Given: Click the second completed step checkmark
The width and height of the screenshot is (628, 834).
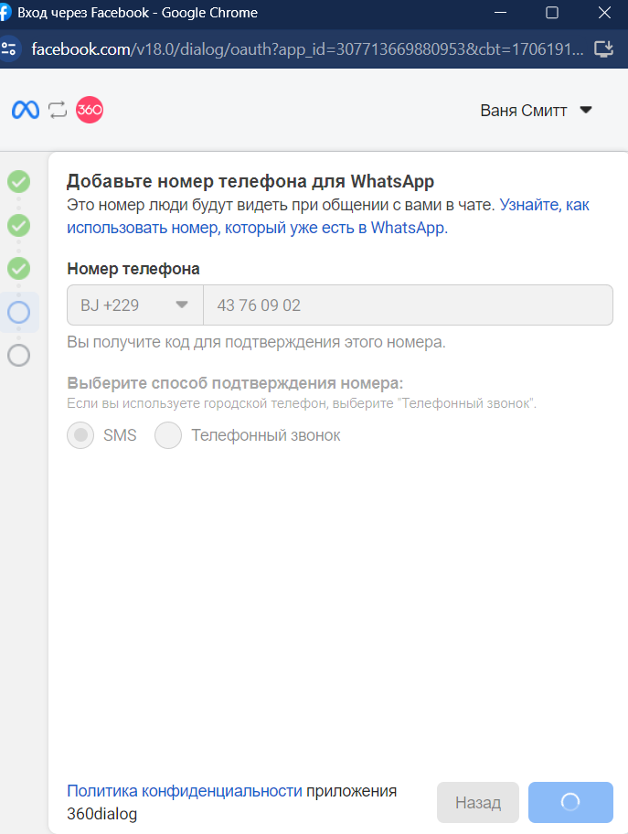Looking at the screenshot, I should (x=18, y=226).
